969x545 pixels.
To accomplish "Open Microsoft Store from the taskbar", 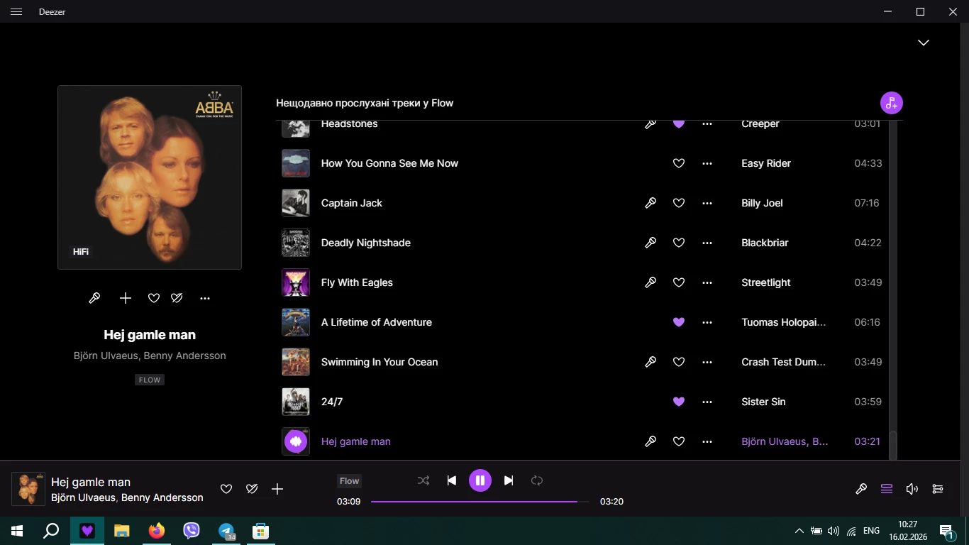I will pos(261,531).
